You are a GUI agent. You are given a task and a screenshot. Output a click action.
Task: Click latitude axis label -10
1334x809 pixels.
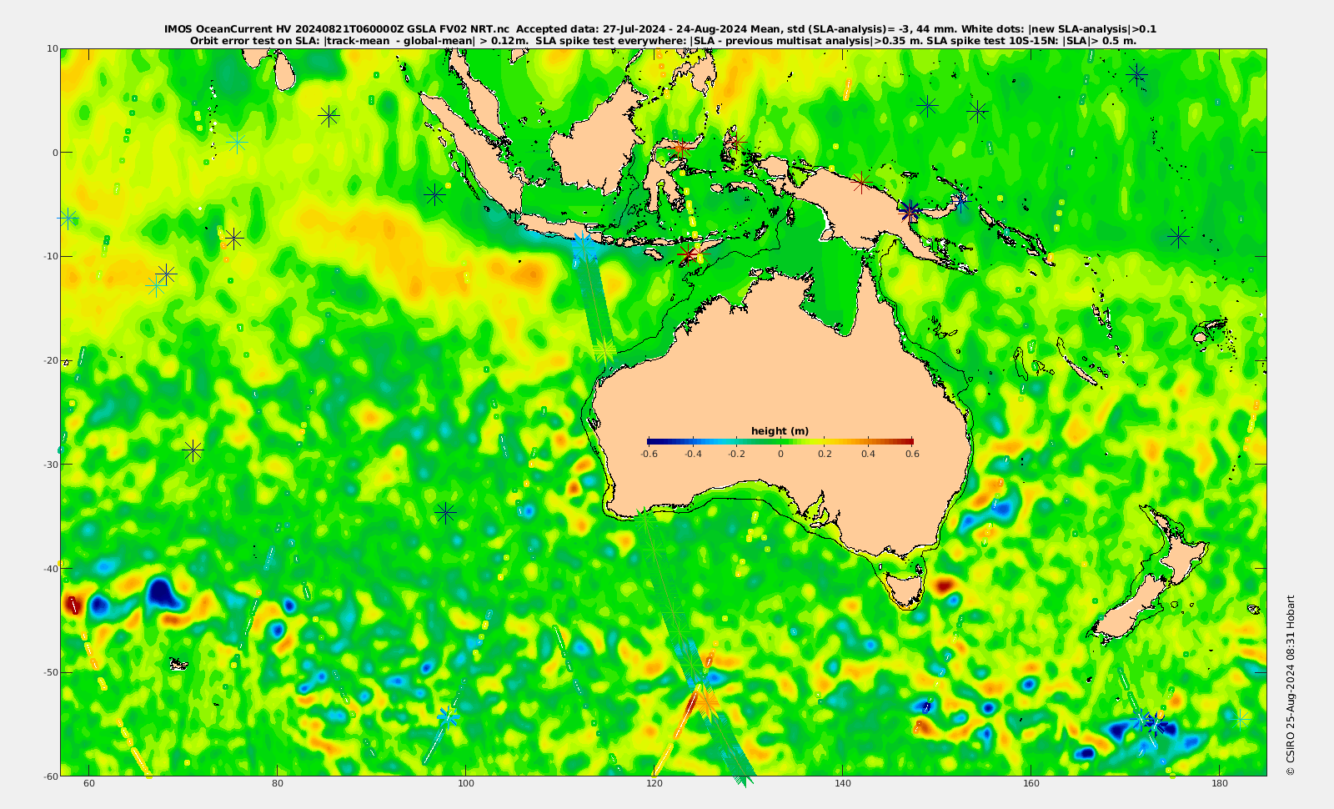[x=49, y=256]
